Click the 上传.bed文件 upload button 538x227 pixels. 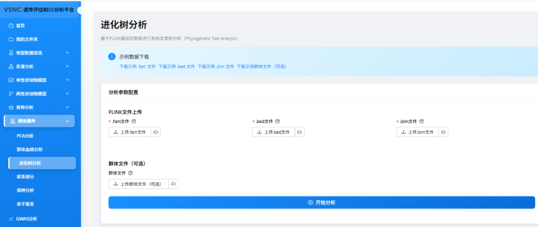[x=273, y=132]
